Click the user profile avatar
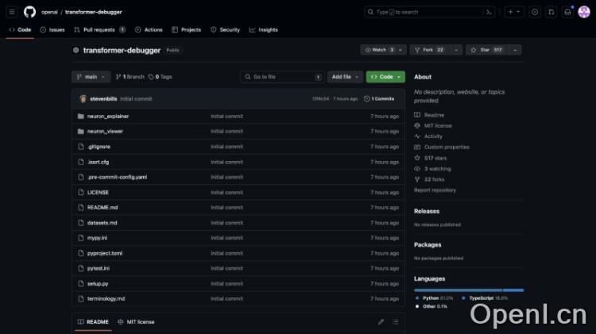Screen dimensions: 596x334 tap(584, 12)
